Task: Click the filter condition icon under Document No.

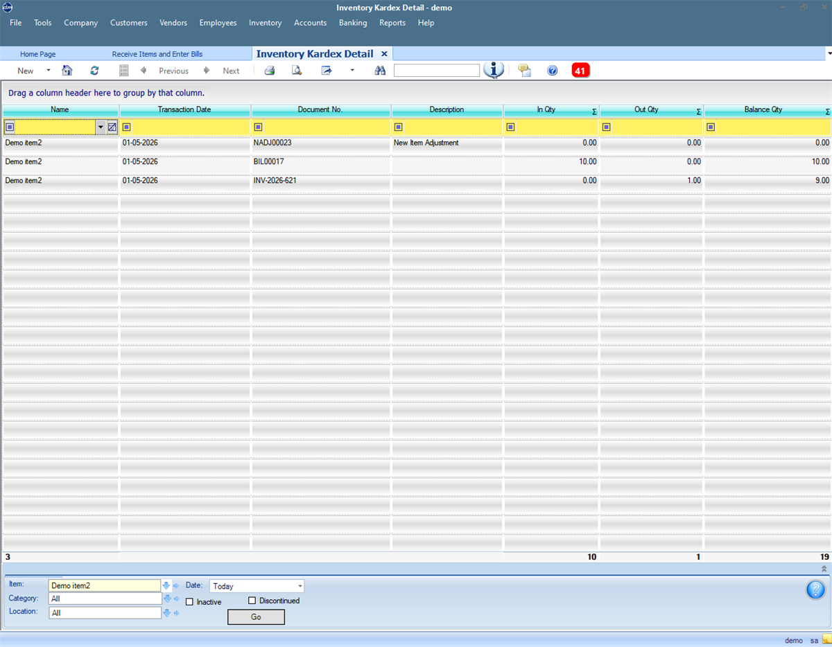Action: [258, 127]
